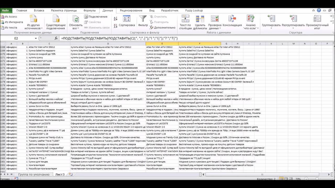Switch to the Вид tab
335x188 pixels.
pyautogui.click(x=152, y=10)
